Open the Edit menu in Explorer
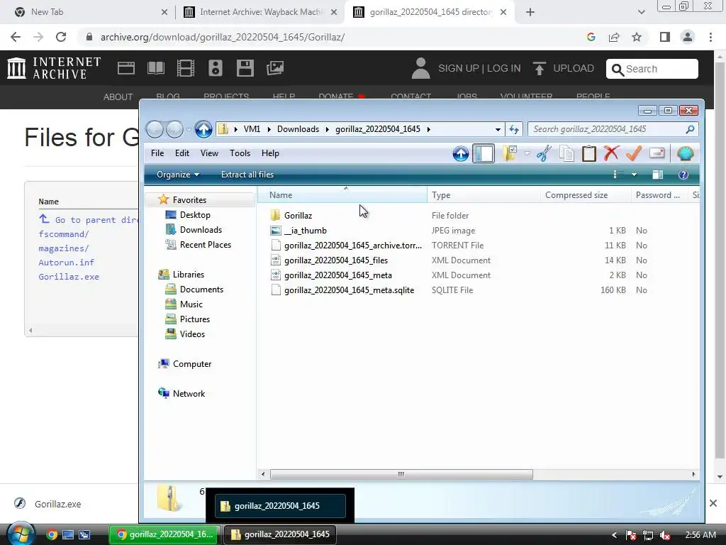 [x=182, y=153]
